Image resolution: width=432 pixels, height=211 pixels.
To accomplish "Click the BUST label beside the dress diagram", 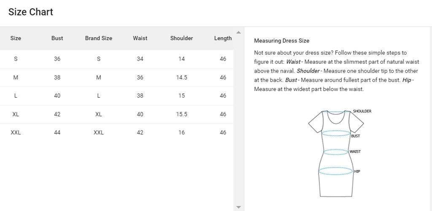I will [x=356, y=136].
